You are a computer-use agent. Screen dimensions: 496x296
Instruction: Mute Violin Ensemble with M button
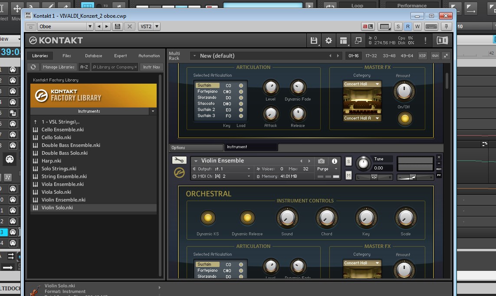click(x=348, y=175)
